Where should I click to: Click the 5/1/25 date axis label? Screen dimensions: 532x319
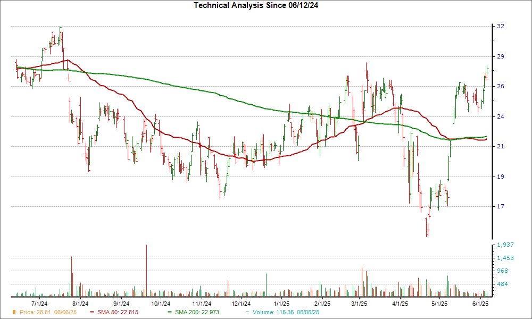point(439,304)
